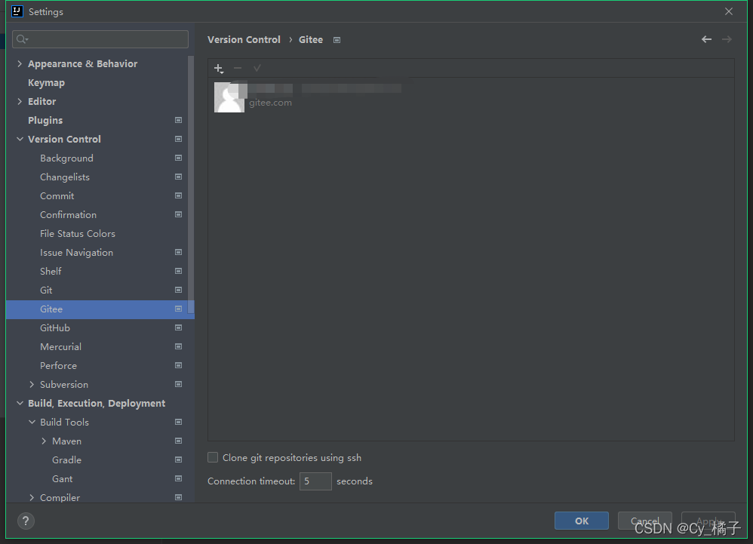This screenshot has width=753, height=544.
Task: Click Version Control in the breadcrumb
Action: (244, 40)
